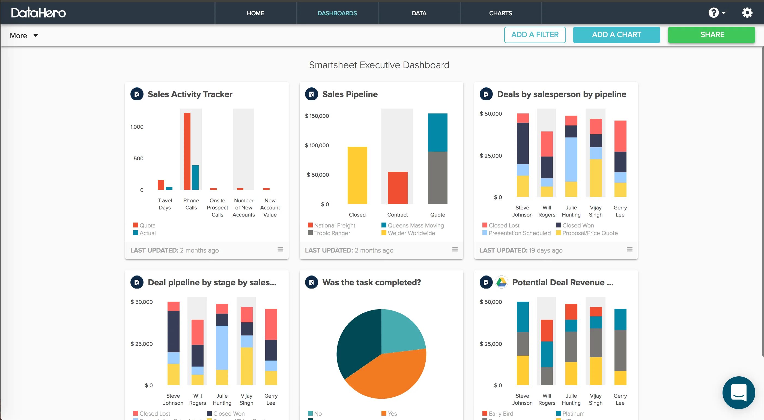Switch to the CHARTS tab
This screenshot has width=764, height=420.
(500, 13)
